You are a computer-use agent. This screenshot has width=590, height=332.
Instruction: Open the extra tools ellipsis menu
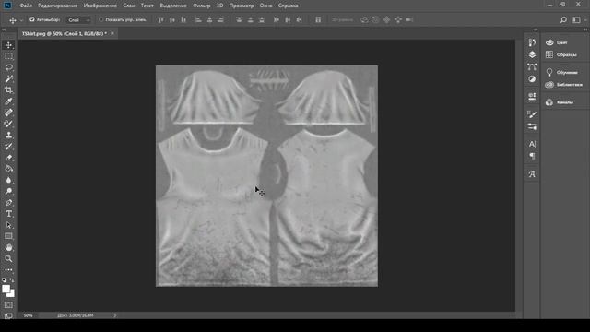tap(8, 270)
